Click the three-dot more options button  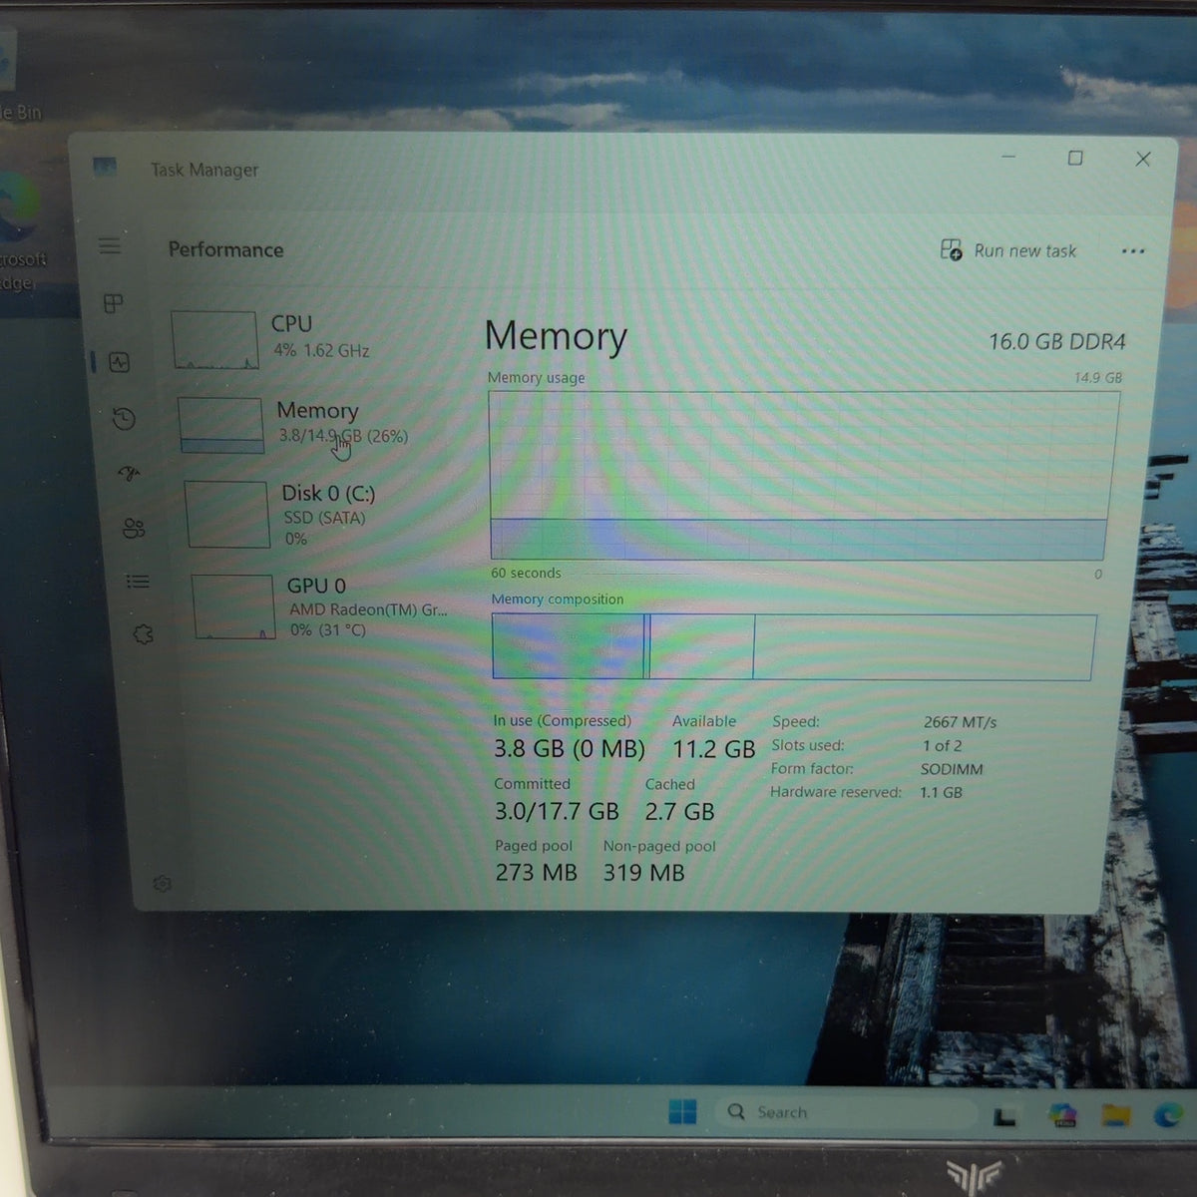tap(1132, 251)
